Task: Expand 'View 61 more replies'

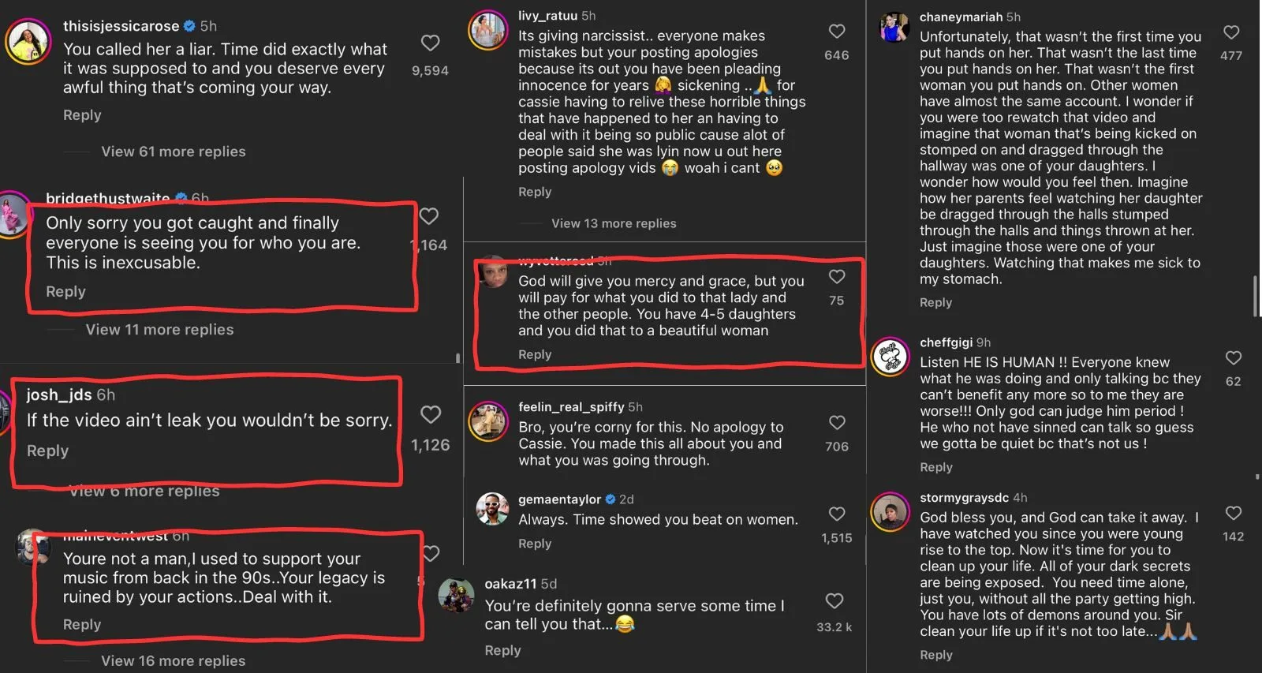Action: point(174,151)
